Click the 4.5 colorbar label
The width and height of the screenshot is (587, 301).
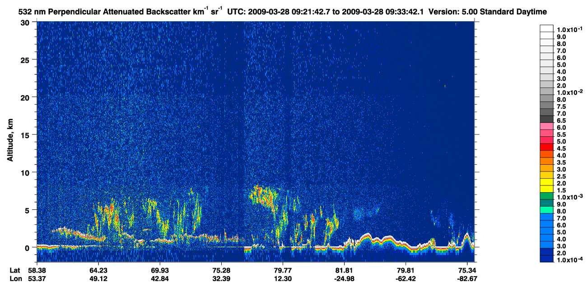click(x=561, y=148)
